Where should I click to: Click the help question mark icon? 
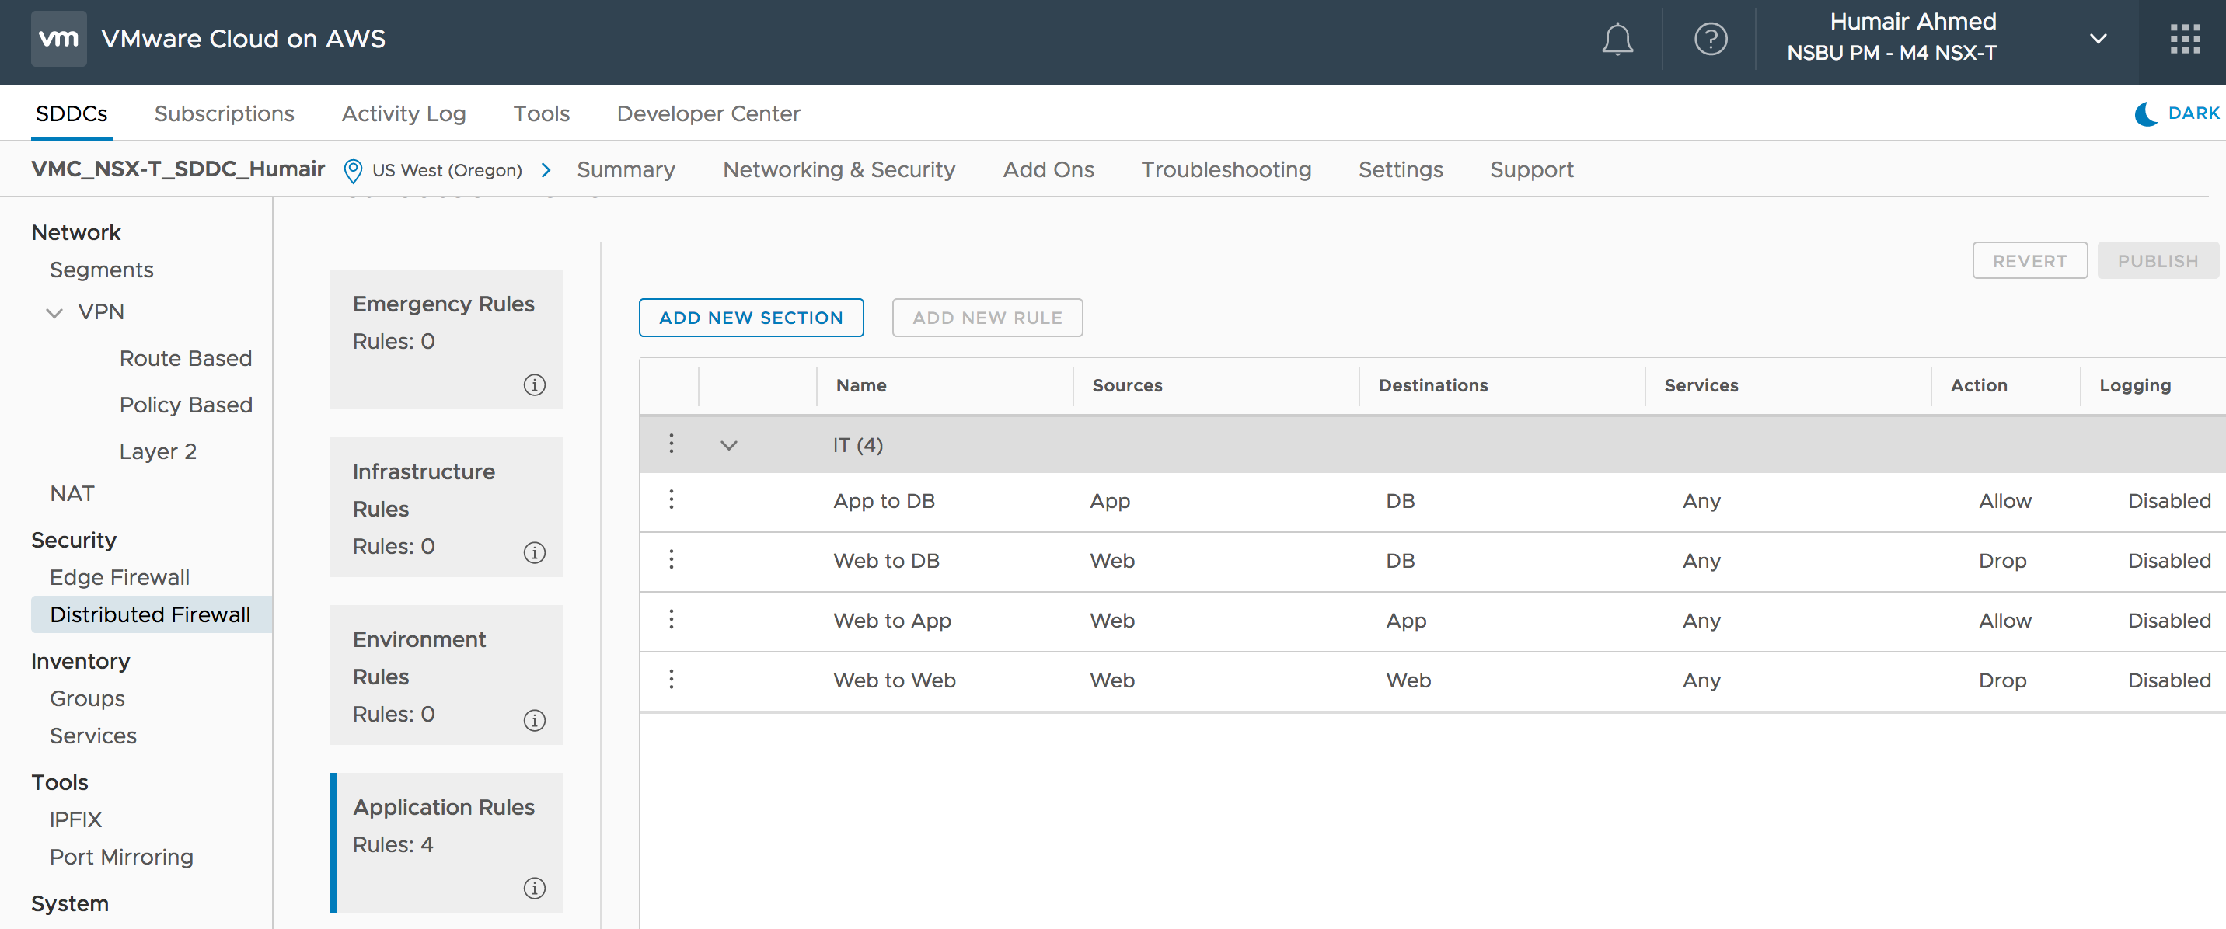(x=1710, y=40)
